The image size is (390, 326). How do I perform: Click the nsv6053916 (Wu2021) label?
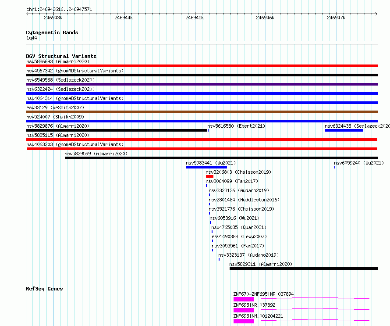(234, 218)
